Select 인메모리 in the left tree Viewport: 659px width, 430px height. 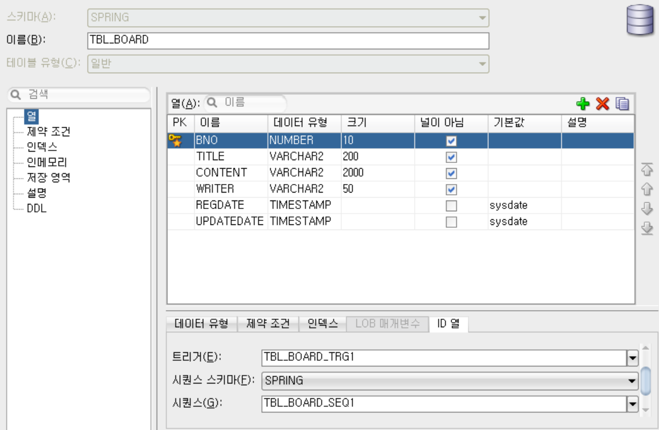click(47, 162)
